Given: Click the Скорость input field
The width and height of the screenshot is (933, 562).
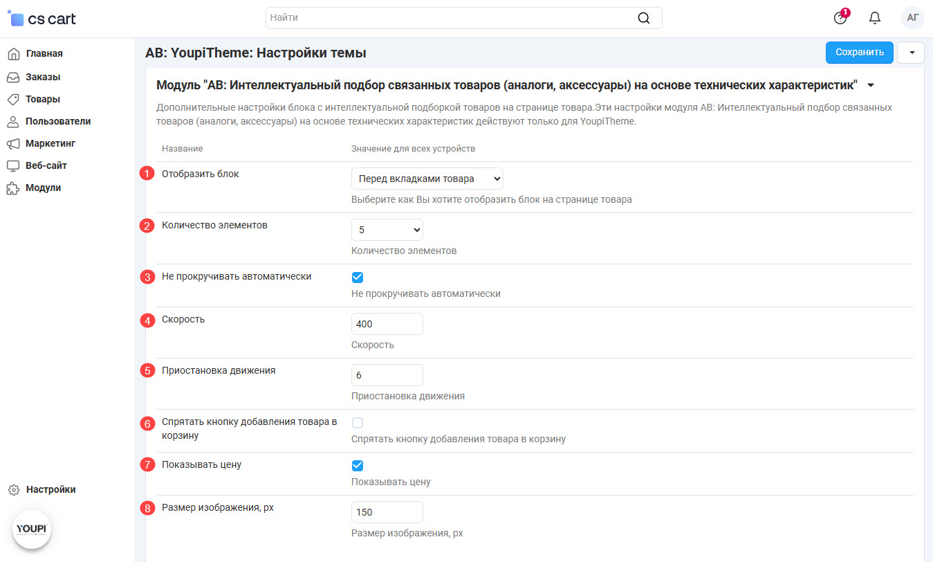Looking at the screenshot, I should [387, 324].
